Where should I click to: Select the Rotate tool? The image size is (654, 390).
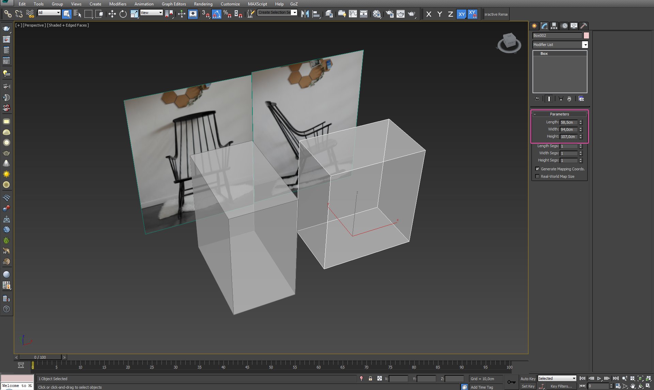point(123,14)
